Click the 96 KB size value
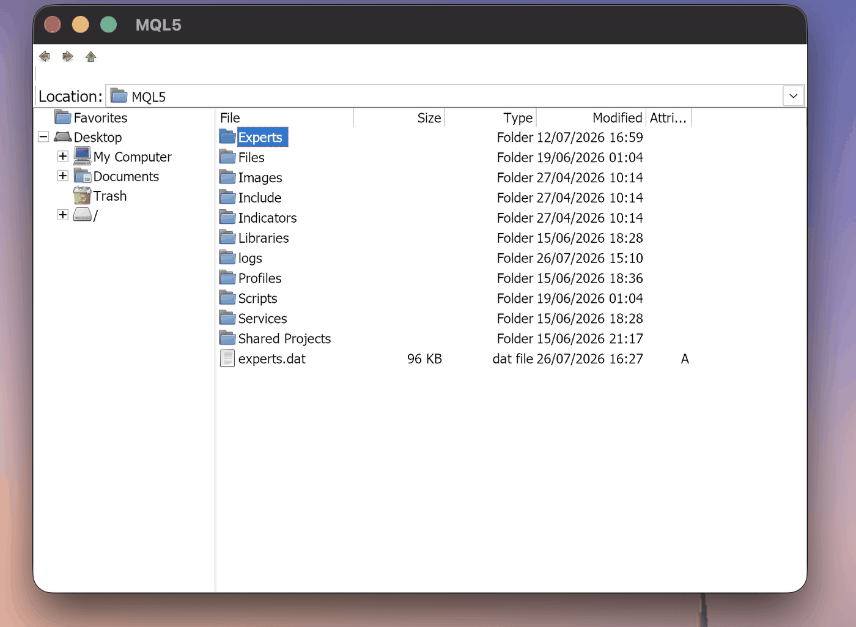 (x=424, y=359)
